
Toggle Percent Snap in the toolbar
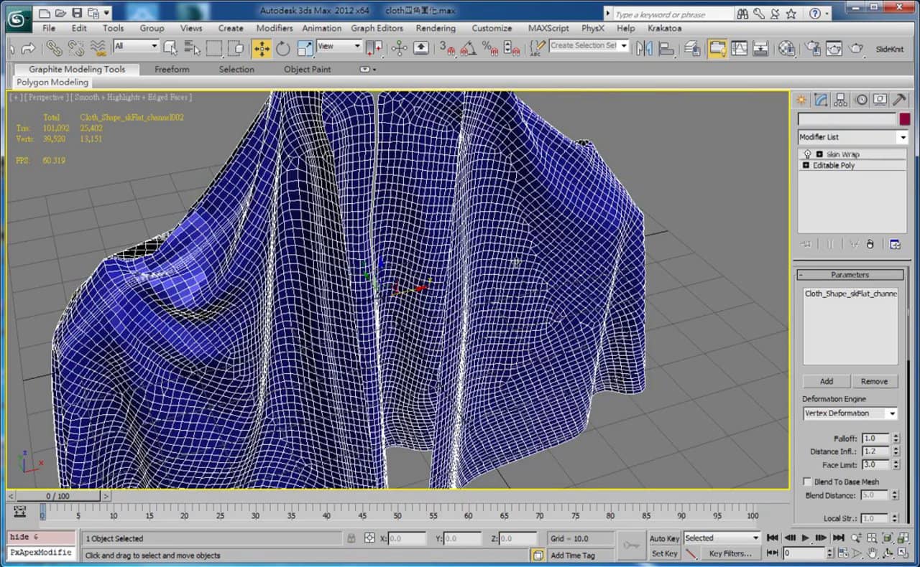click(490, 49)
